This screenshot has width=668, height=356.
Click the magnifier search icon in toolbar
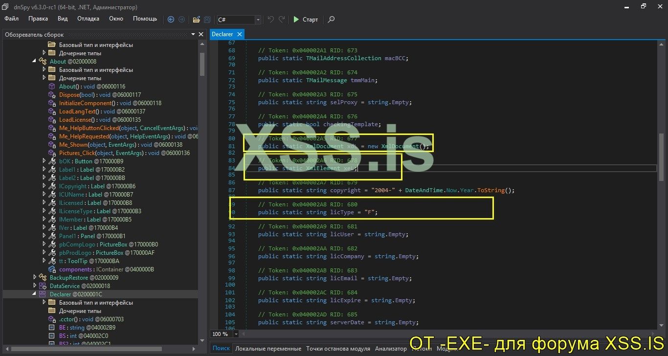[x=331, y=20]
